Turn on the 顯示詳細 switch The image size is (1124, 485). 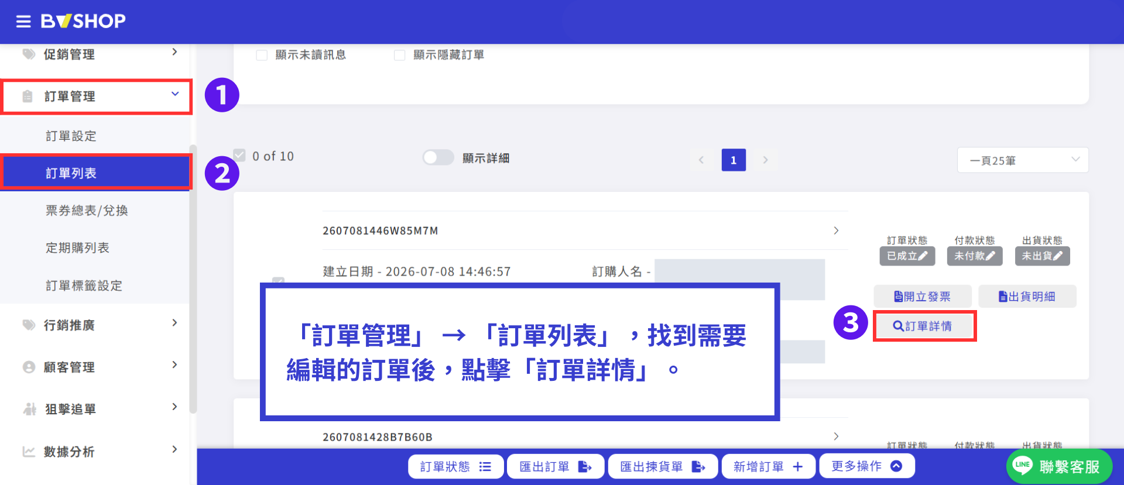[438, 157]
